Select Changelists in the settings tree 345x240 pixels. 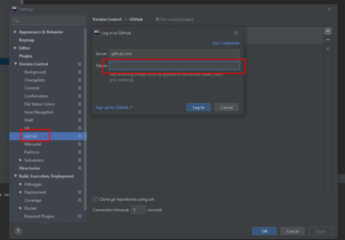35,80
